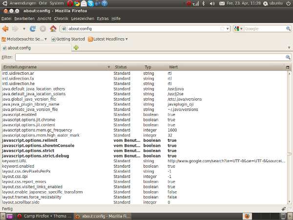The image size is (293, 220).
Task: Open the back/forward history dropdown arrow
Action: click(x=23, y=29)
